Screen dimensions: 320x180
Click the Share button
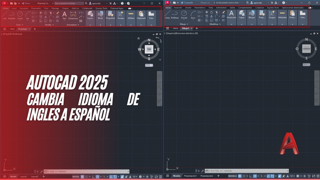tap(26, 3)
